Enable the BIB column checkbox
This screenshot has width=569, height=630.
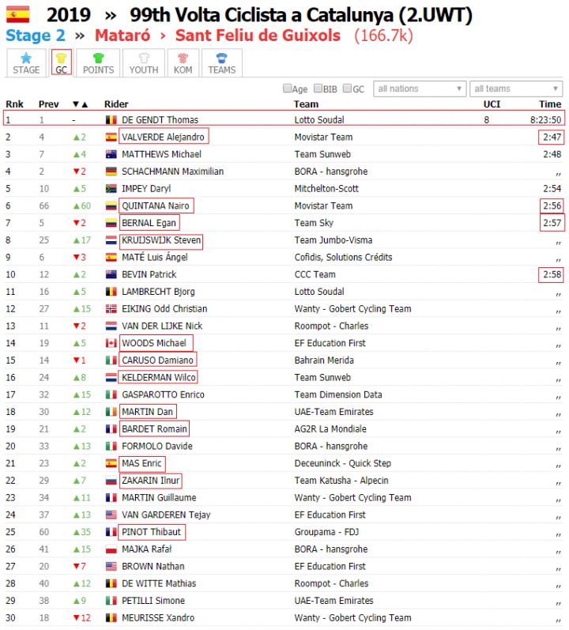coord(318,89)
